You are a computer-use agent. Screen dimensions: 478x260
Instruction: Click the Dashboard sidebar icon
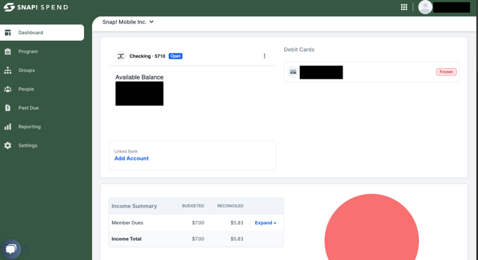[x=8, y=33]
